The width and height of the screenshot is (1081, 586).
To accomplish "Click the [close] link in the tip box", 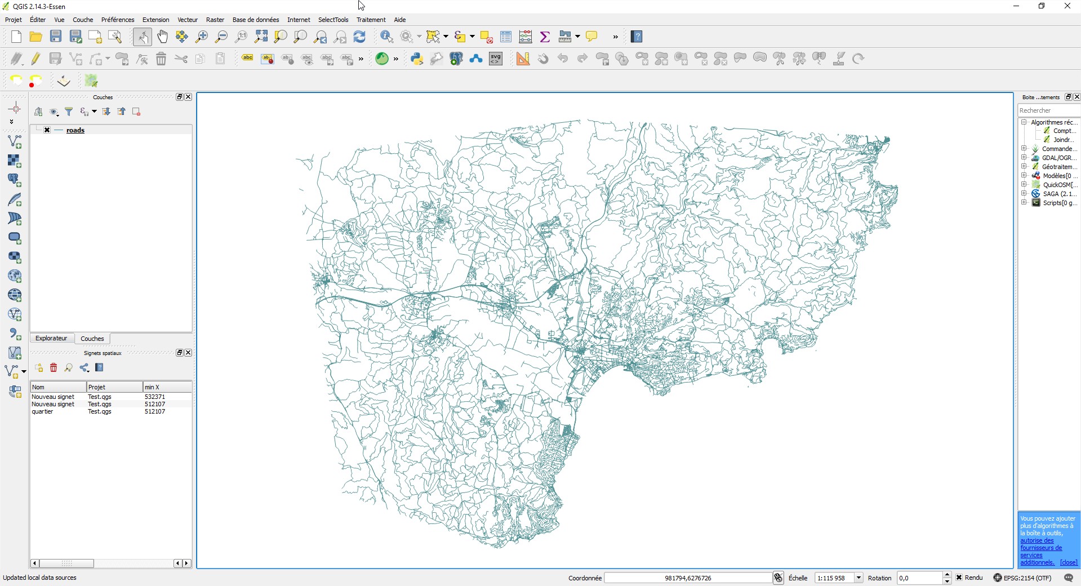I will tap(1068, 562).
